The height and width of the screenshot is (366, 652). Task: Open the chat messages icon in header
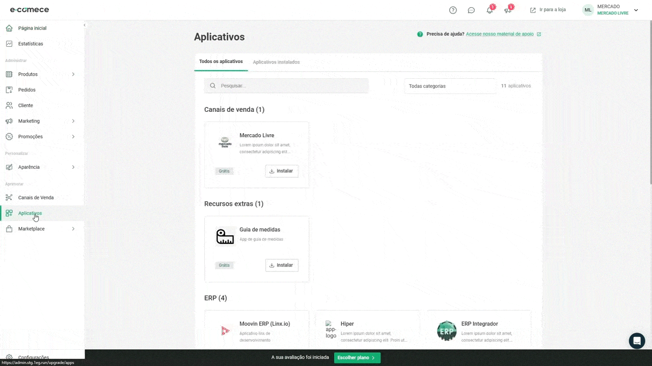tap(471, 10)
